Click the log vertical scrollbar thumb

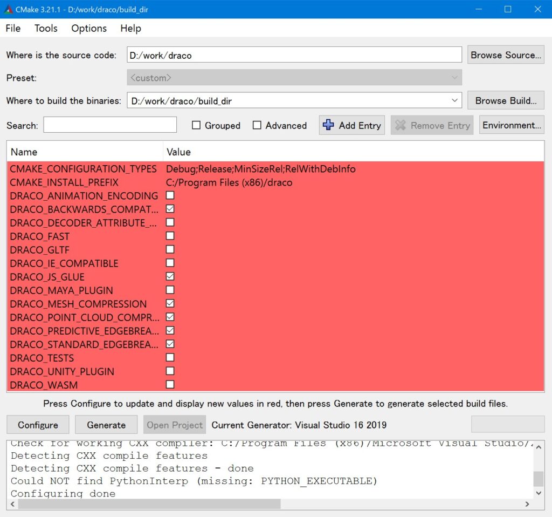point(539,479)
